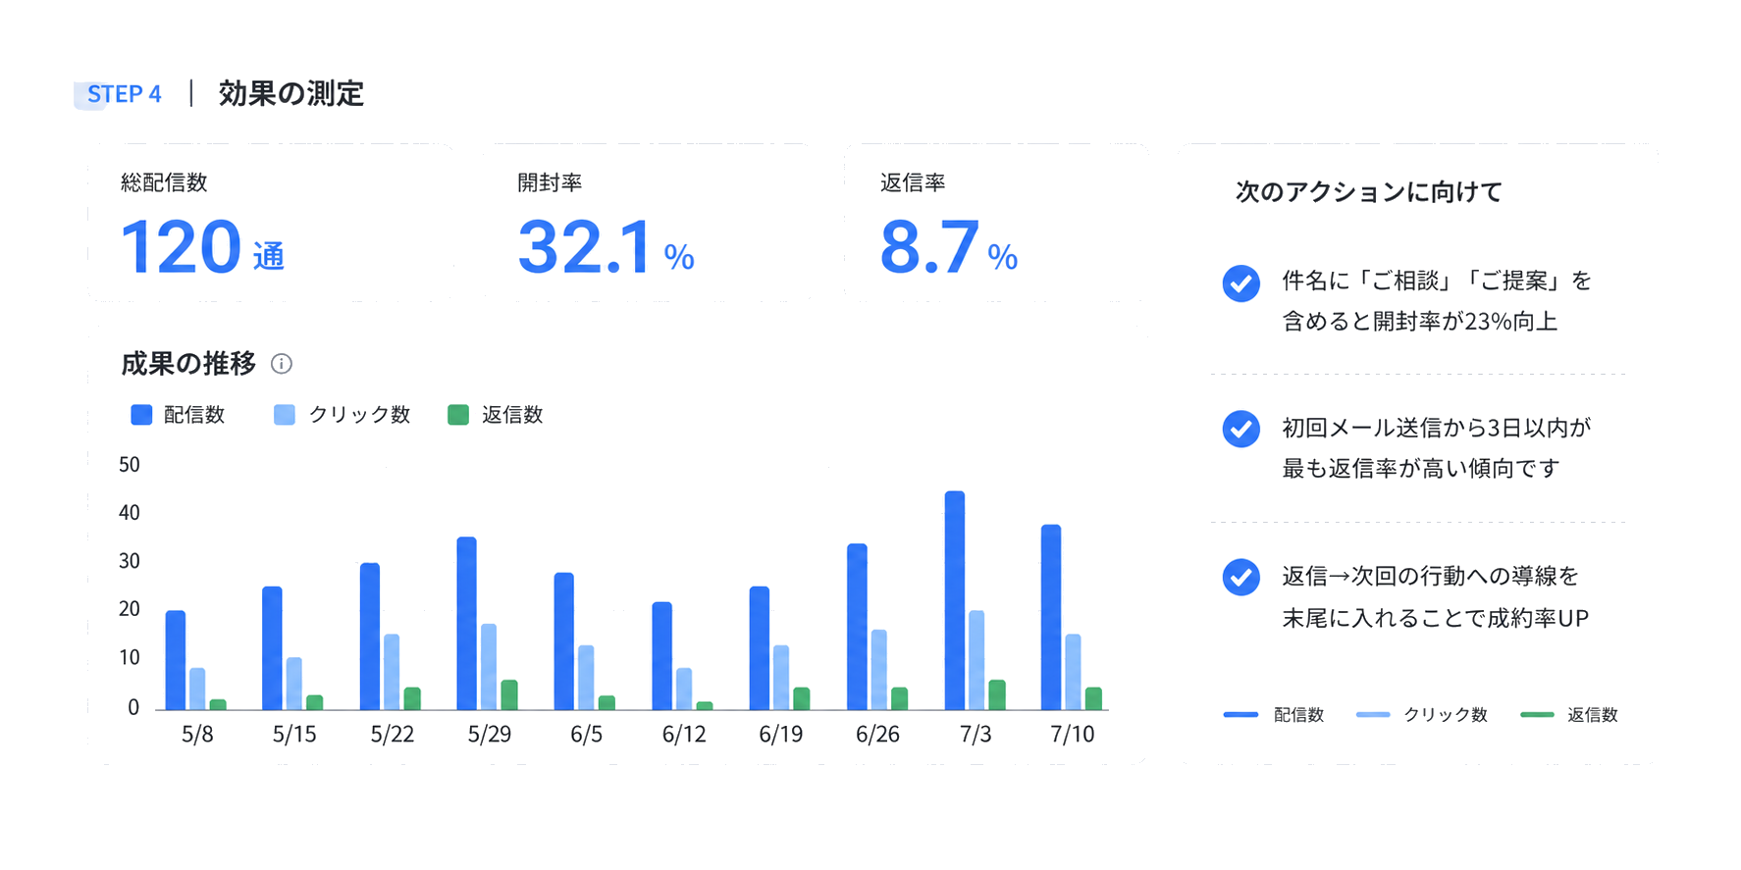Click the 返信率 8.7 % value
Image resolution: width=1741 pixels, height=870 pixels.
948,246
